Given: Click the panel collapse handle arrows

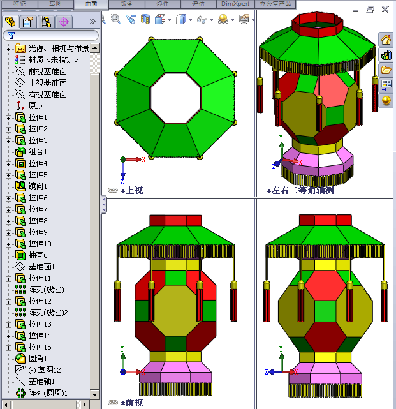Looking at the screenshot, I should [x=105, y=204].
